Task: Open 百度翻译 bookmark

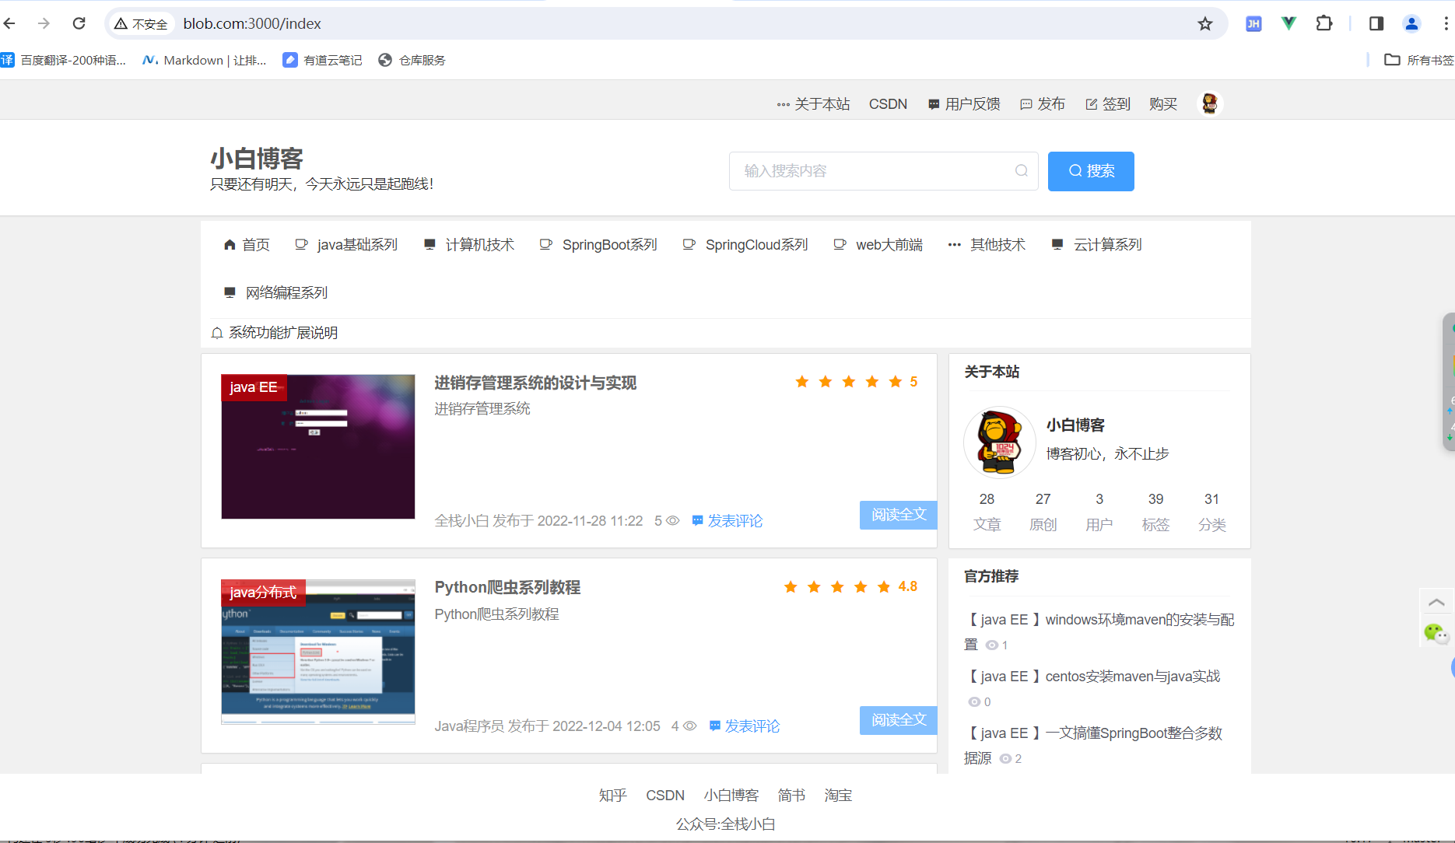Action: click(63, 60)
